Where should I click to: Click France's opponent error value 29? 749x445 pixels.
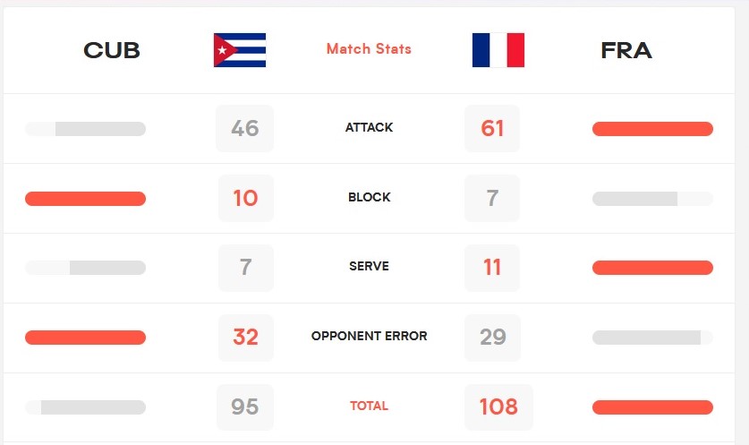492,338
